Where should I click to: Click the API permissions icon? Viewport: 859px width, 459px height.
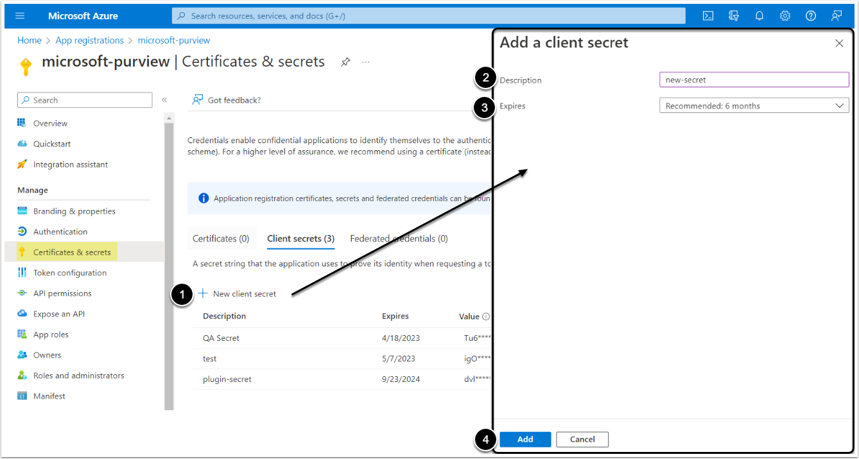pos(22,293)
